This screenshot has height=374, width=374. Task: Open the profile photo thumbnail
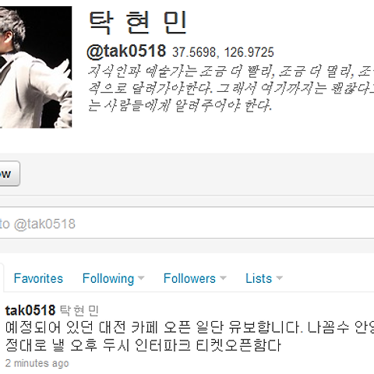(36, 67)
